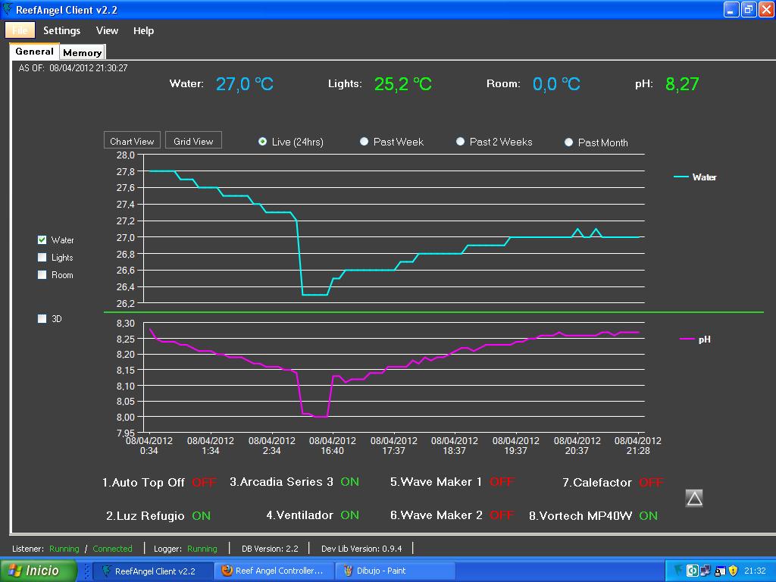Select the Live (24hrs) radio button

262,142
